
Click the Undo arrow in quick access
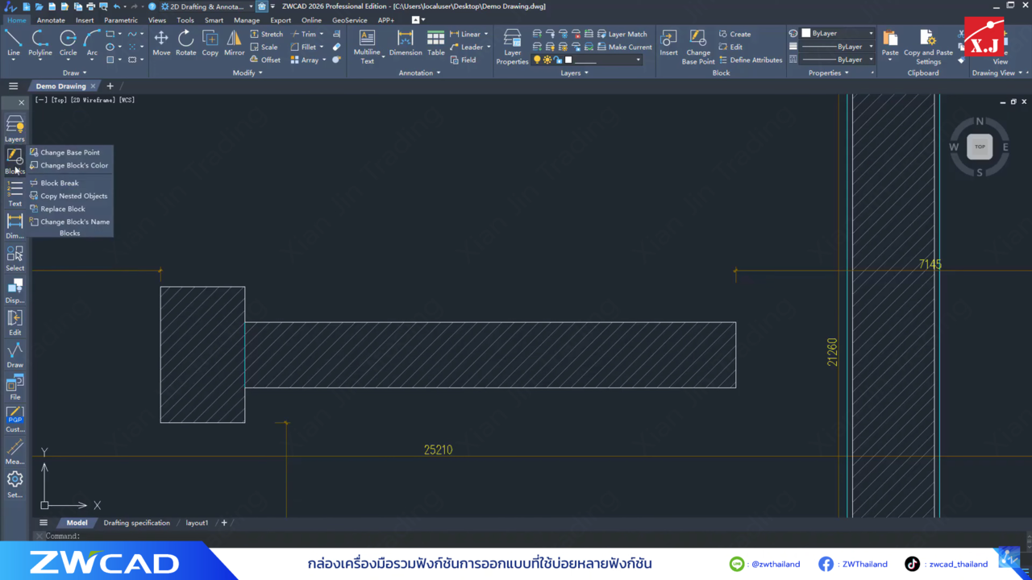click(117, 6)
